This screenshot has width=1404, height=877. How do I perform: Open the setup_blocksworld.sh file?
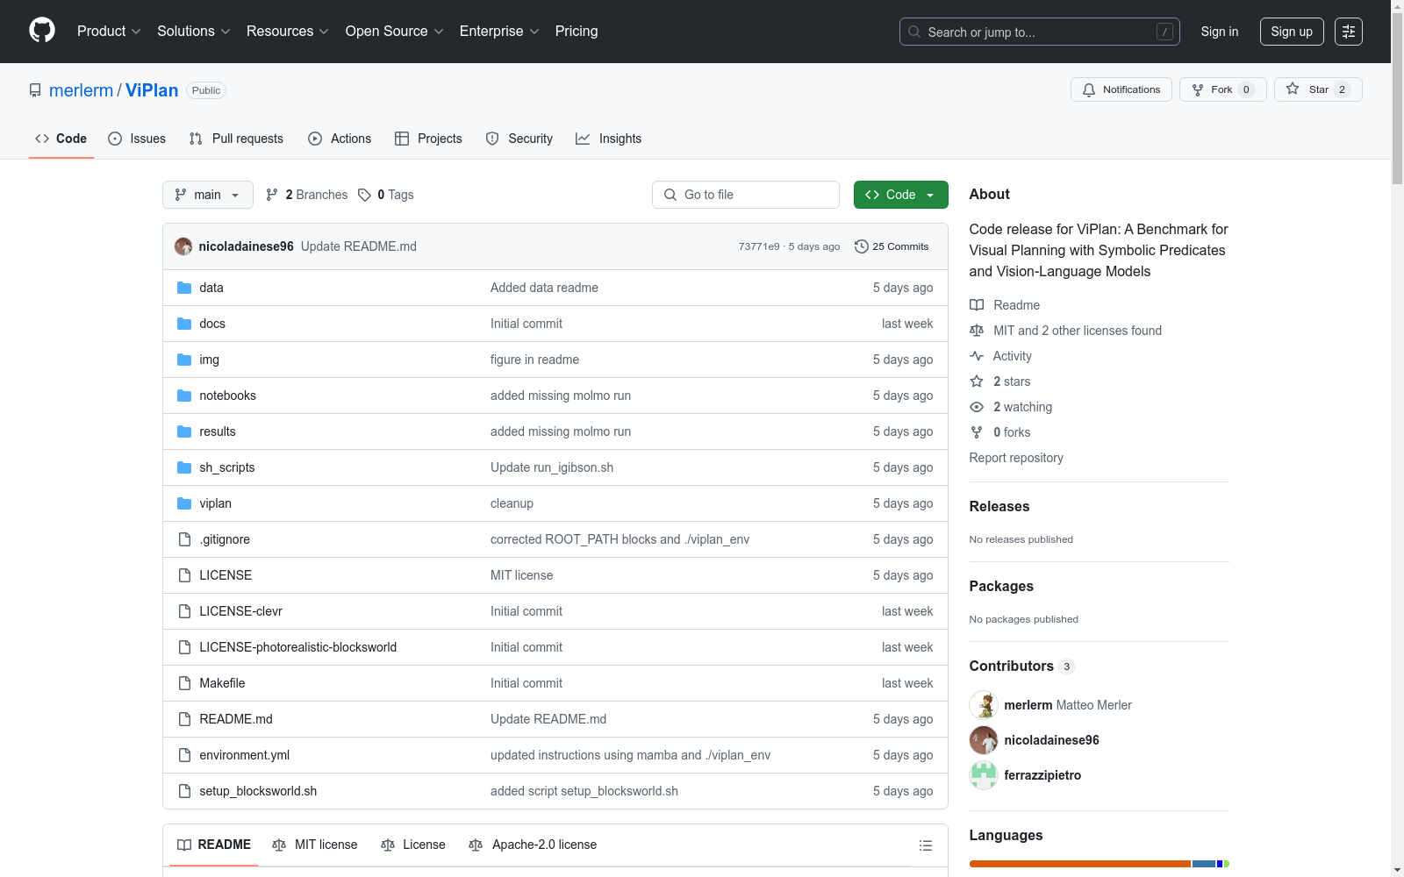[x=258, y=791]
